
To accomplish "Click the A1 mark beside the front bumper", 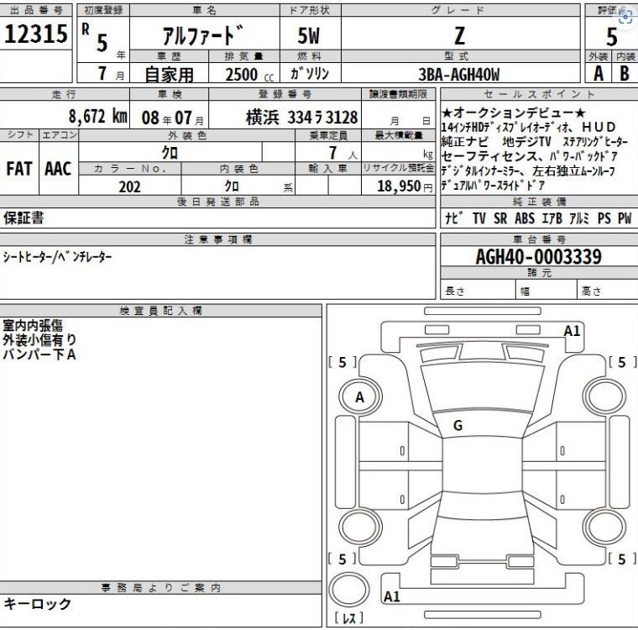I will (573, 331).
